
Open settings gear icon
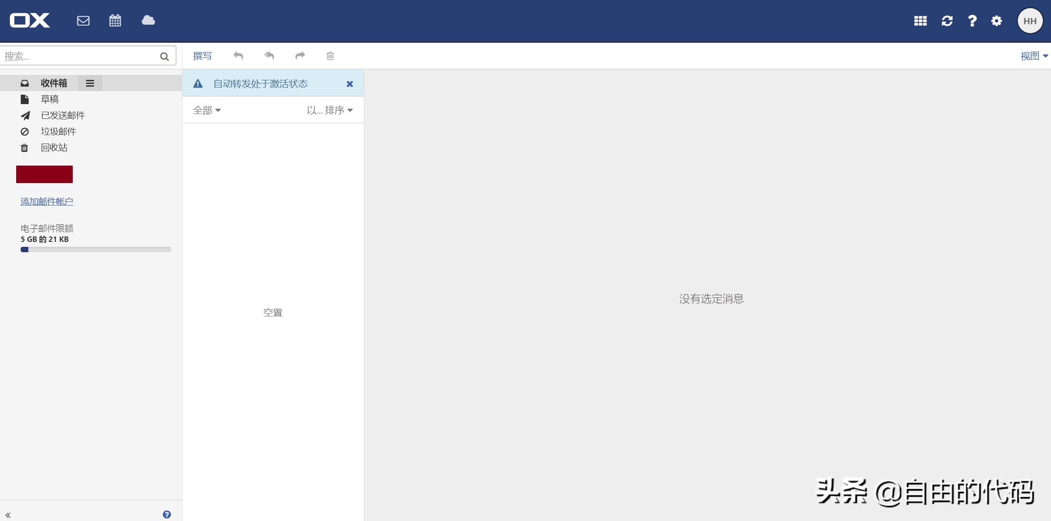point(997,21)
